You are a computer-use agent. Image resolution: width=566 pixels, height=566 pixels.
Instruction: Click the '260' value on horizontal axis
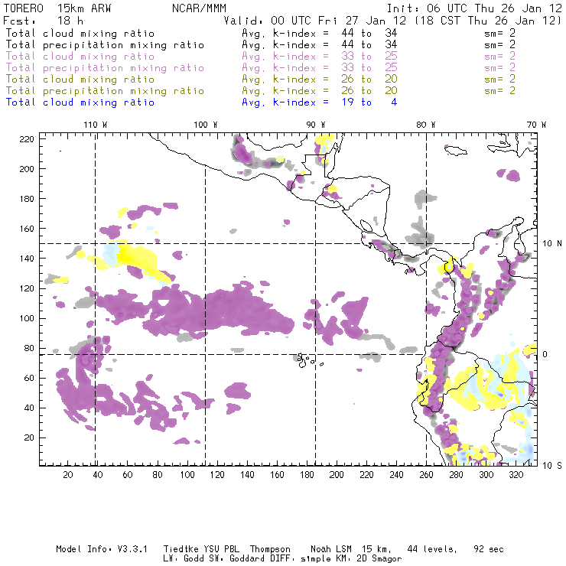(426, 475)
